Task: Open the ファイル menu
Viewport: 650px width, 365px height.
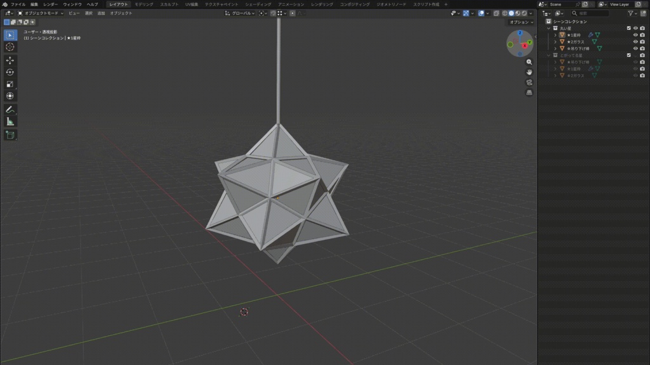Action: tap(18, 4)
